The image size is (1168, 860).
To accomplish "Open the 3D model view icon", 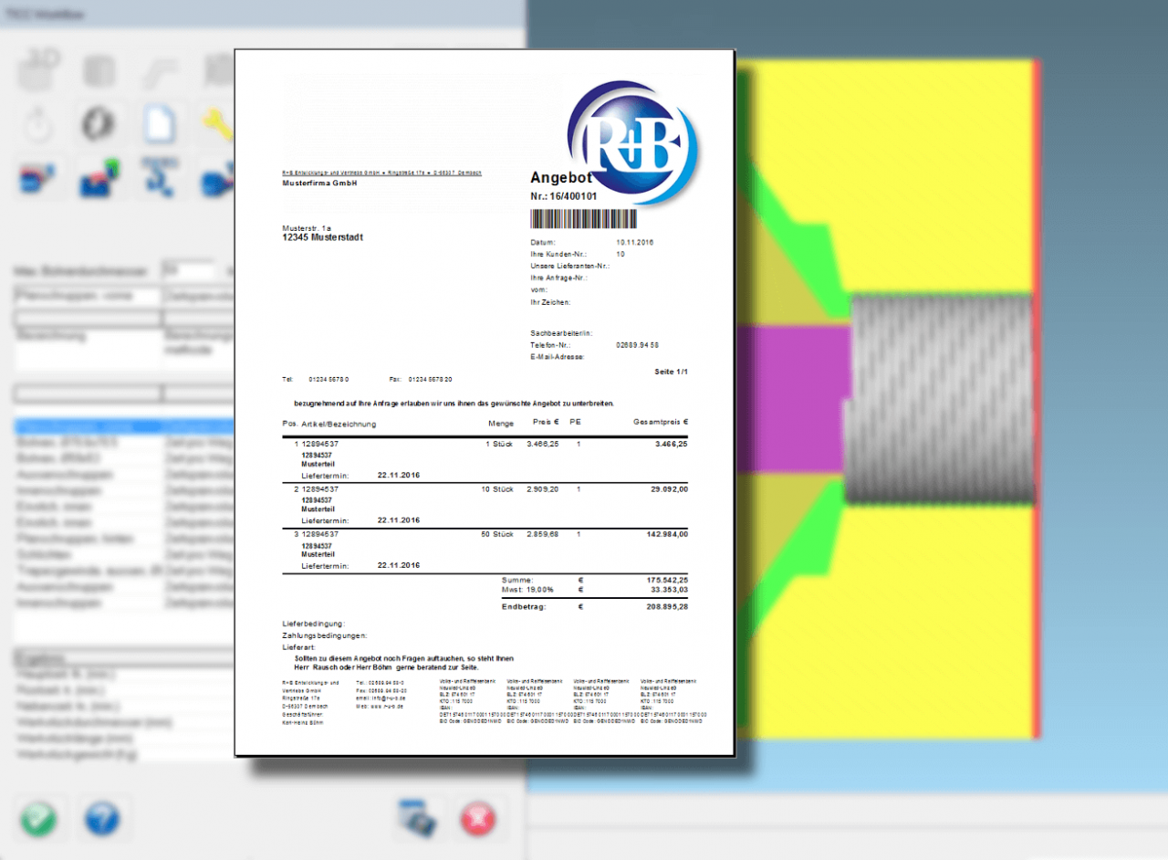I will coord(37,69).
